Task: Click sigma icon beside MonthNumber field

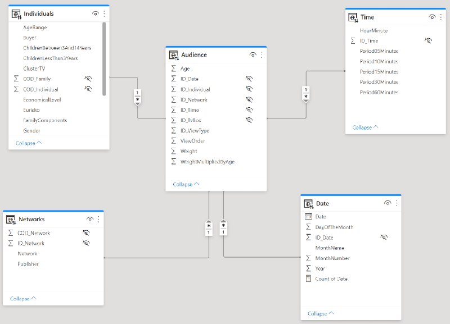Action: click(x=308, y=258)
